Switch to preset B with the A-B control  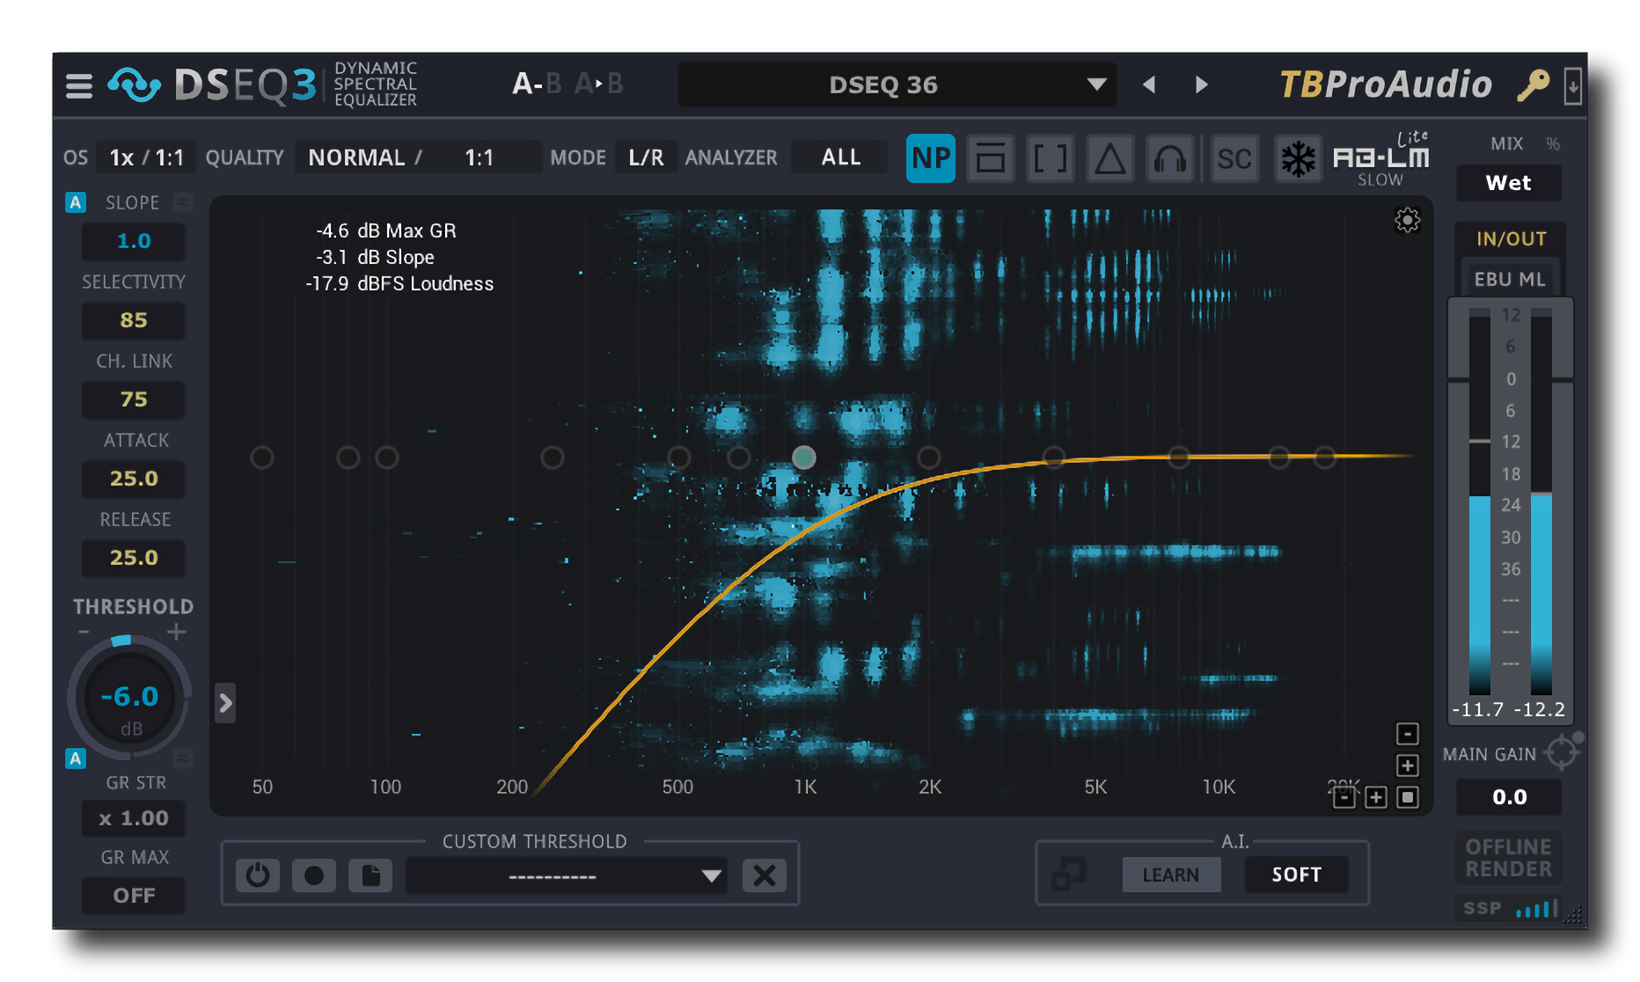tap(552, 84)
